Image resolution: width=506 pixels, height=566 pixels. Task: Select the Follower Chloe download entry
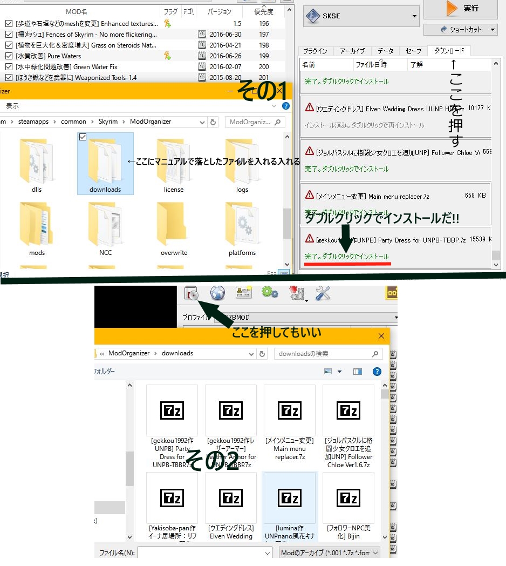[395, 160]
